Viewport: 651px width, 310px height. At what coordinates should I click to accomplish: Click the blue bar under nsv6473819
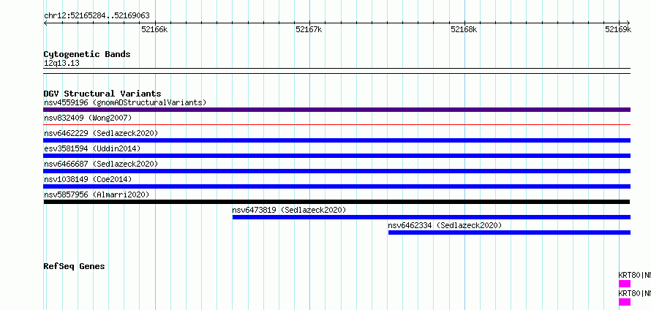[x=432, y=217]
